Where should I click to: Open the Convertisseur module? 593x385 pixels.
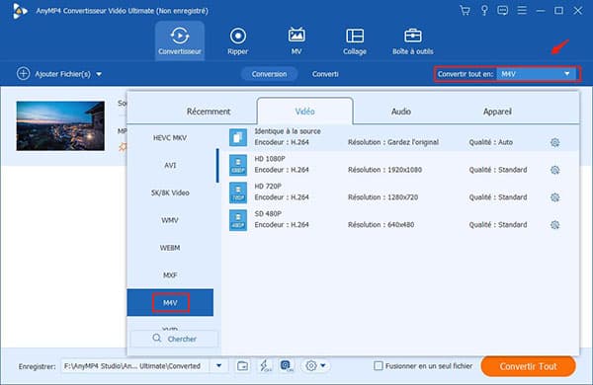pos(180,40)
